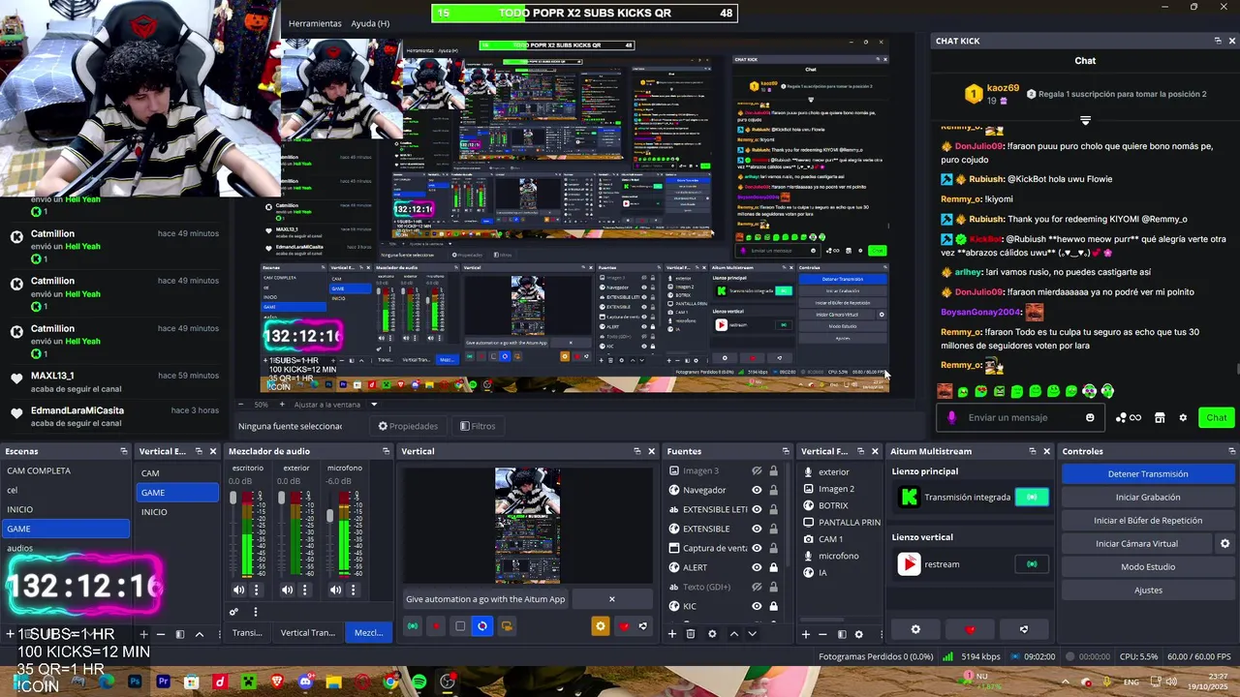Open chat settings gear in Kick chat

[x=1183, y=418]
